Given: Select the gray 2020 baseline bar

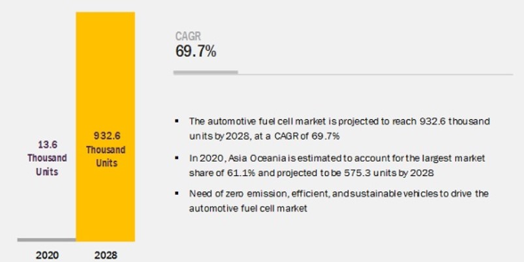Looking at the screenshot, I should coord(47,240).
